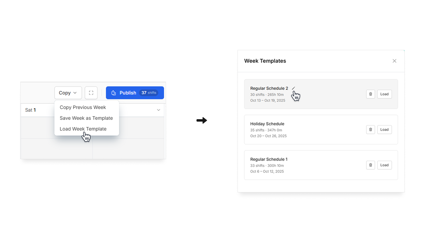The width and height of the screenshot is (425, 242).
Task: Delete the Holiday Schedule template
Action: tap(370, 129)
